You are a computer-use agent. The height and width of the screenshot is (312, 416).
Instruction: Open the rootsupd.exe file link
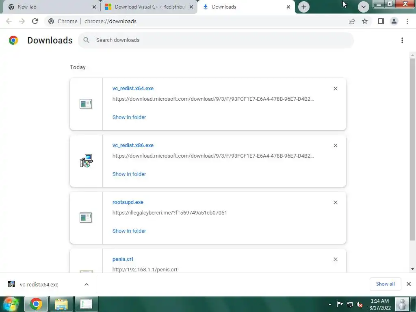click(128, 202)
